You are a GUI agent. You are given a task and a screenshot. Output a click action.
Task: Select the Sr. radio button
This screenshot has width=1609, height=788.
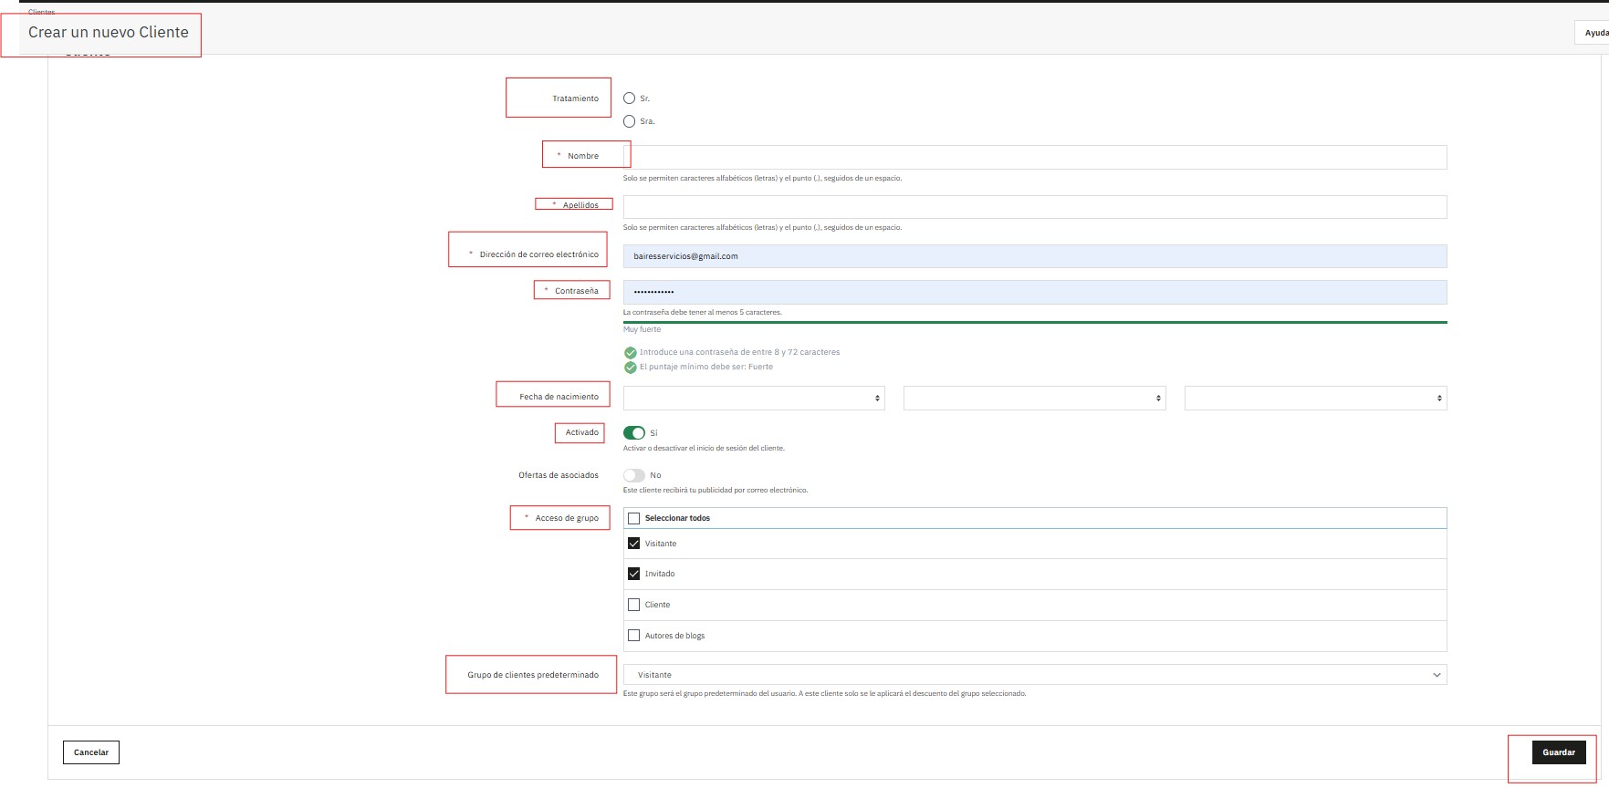pos(629,98)
